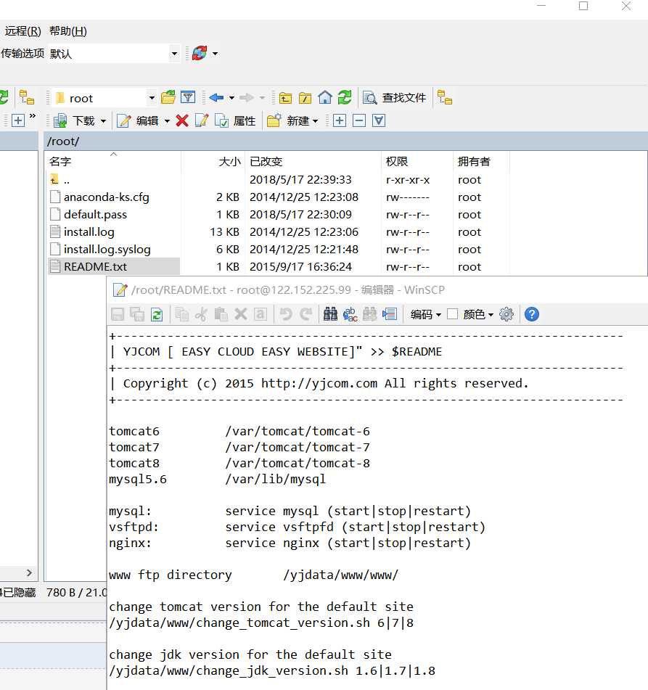
Task: Click the 下载 download button
Action: click(75, 120)
